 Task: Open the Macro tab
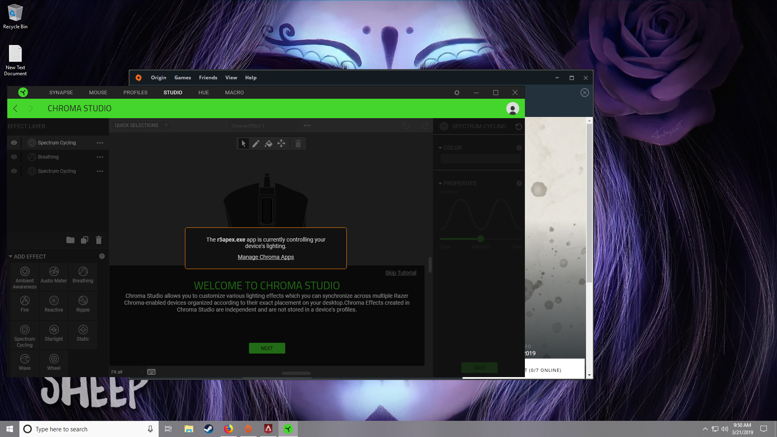(234, 93)
